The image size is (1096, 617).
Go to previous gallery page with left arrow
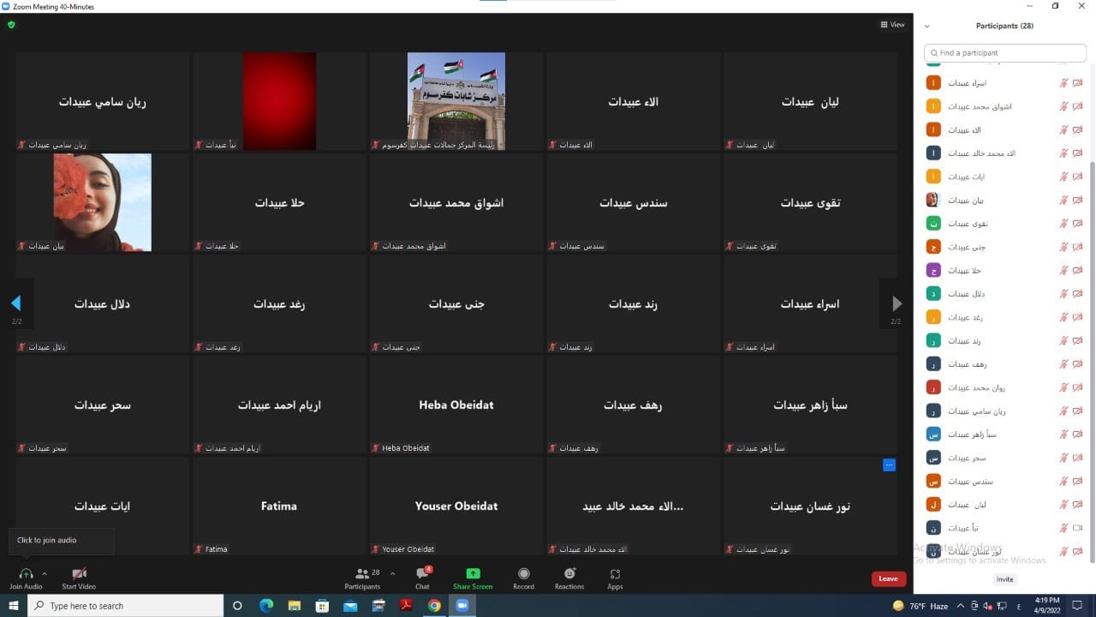click(x=15, y=303)
